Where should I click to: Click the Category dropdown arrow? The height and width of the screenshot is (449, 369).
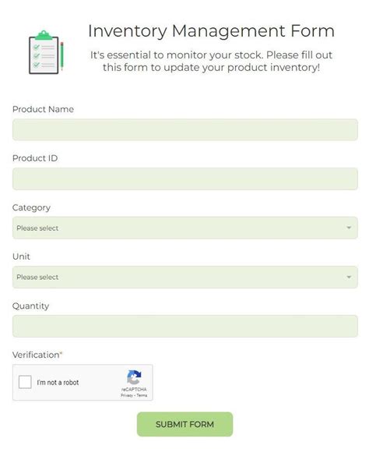(x=349, y=228)
